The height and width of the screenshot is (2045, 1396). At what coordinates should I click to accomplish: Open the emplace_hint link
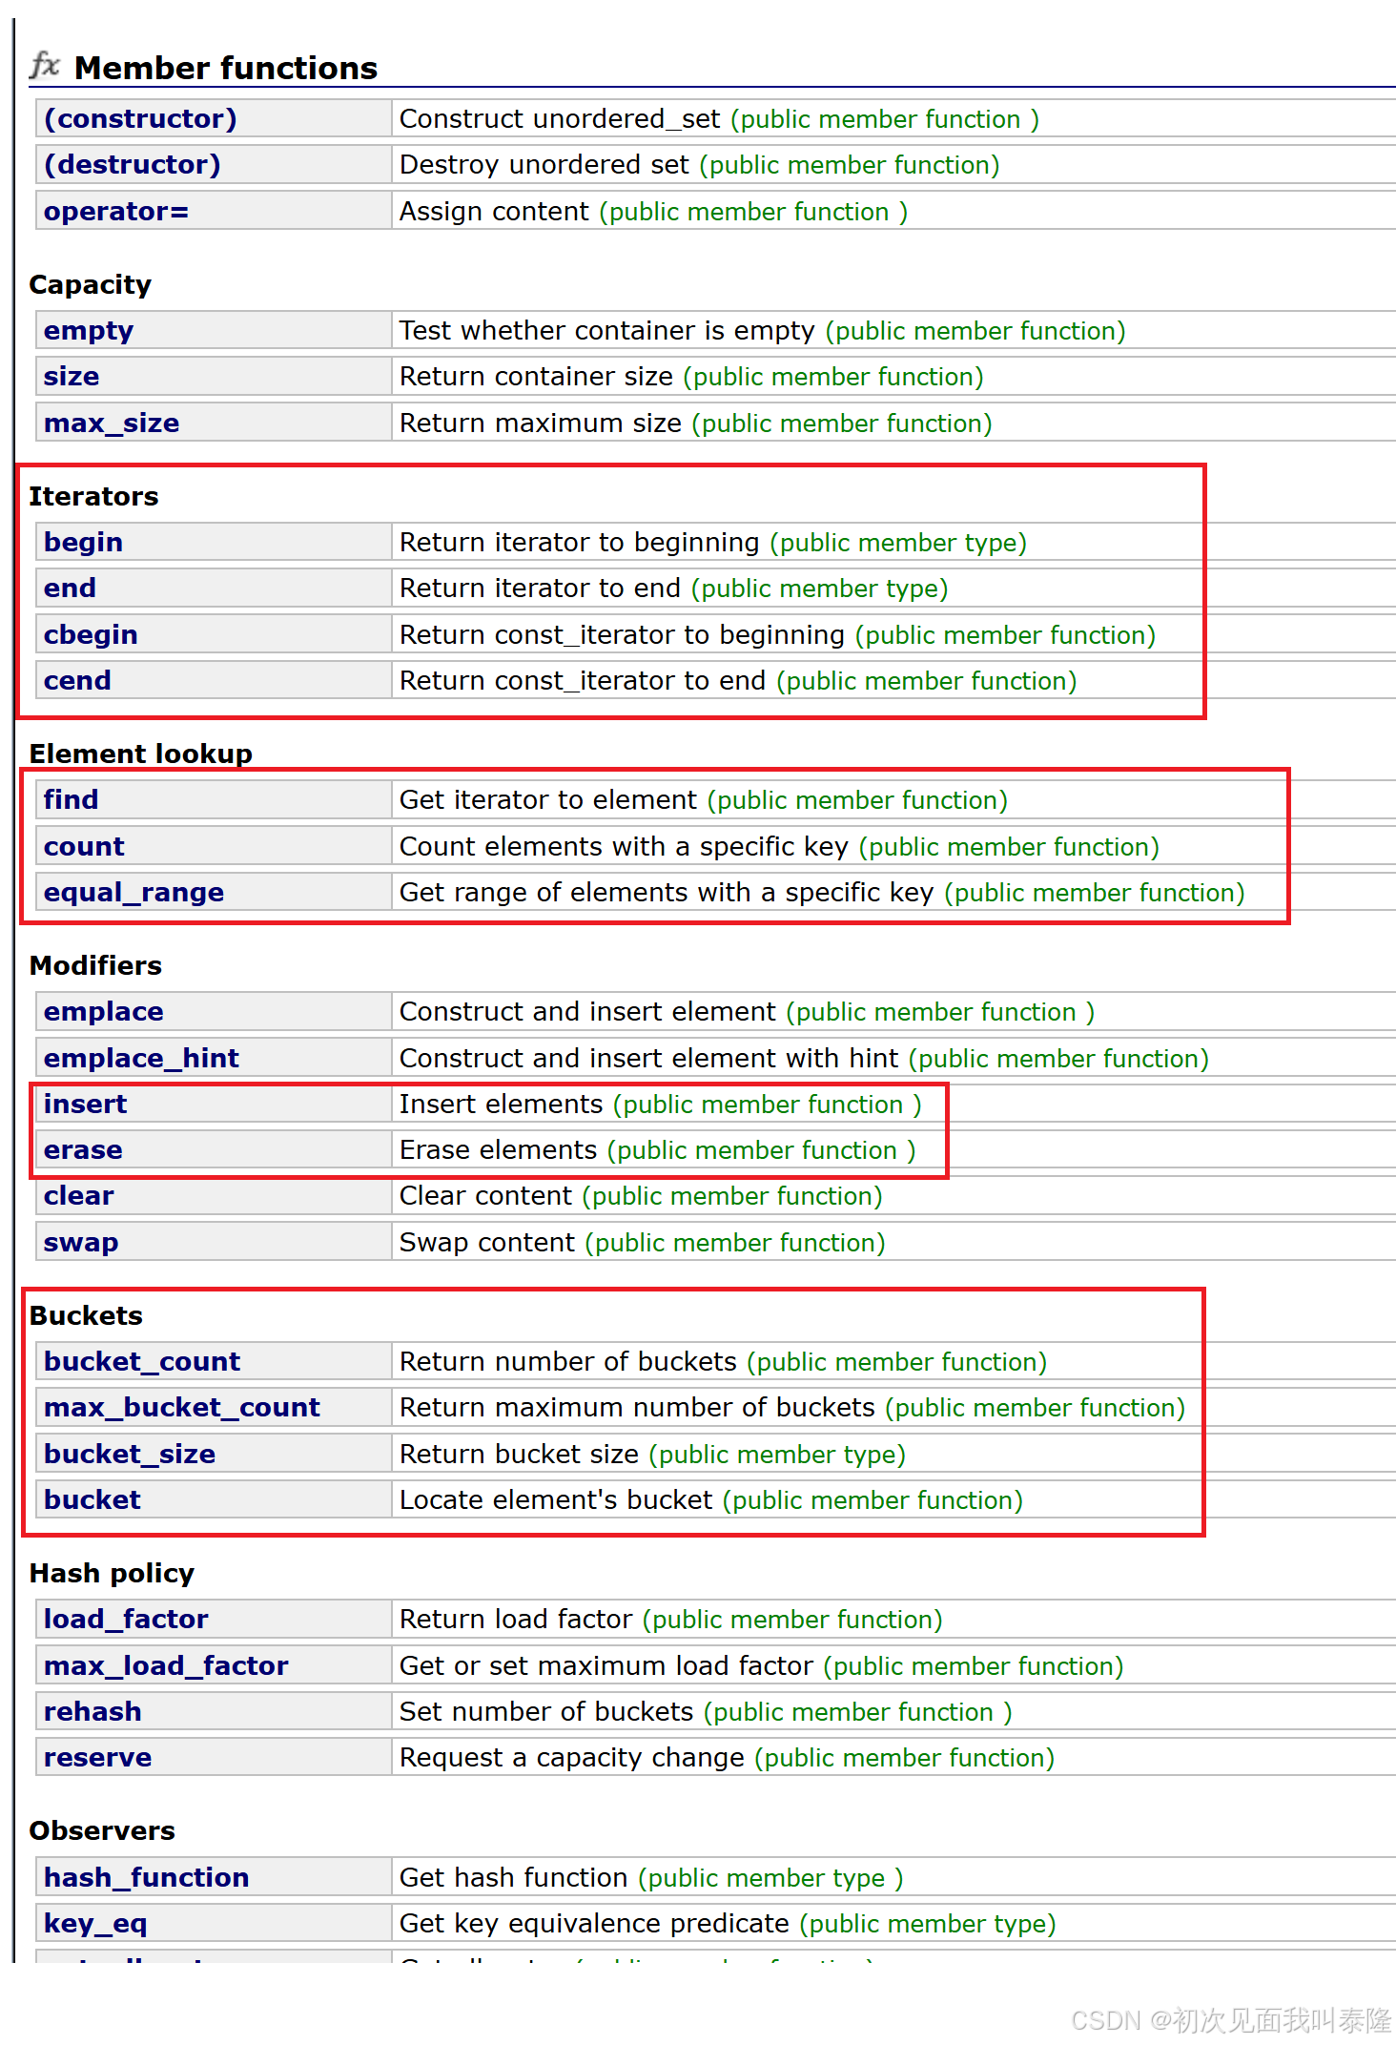coord(141,1058)
